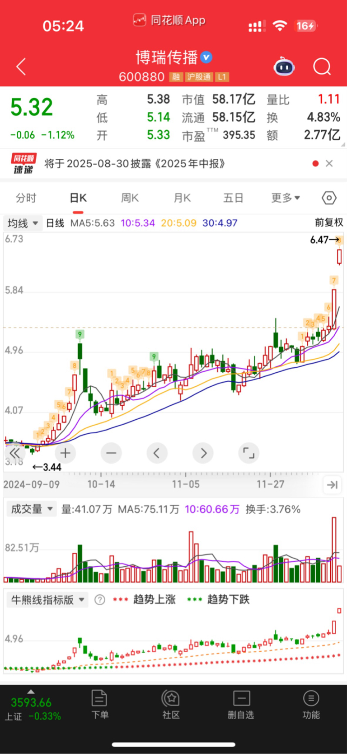The image size is (347, 754).
Task: Switch to 周K tab
Action: click(x=130, y=198)
